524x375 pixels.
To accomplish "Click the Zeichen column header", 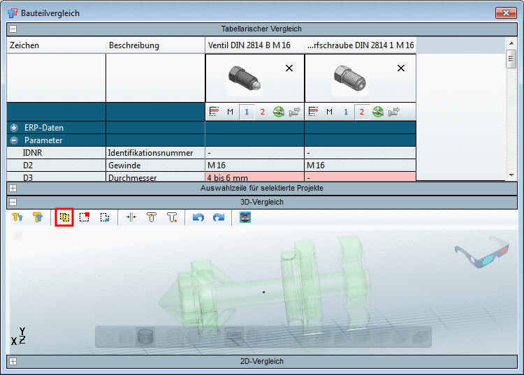I will 56,45.
